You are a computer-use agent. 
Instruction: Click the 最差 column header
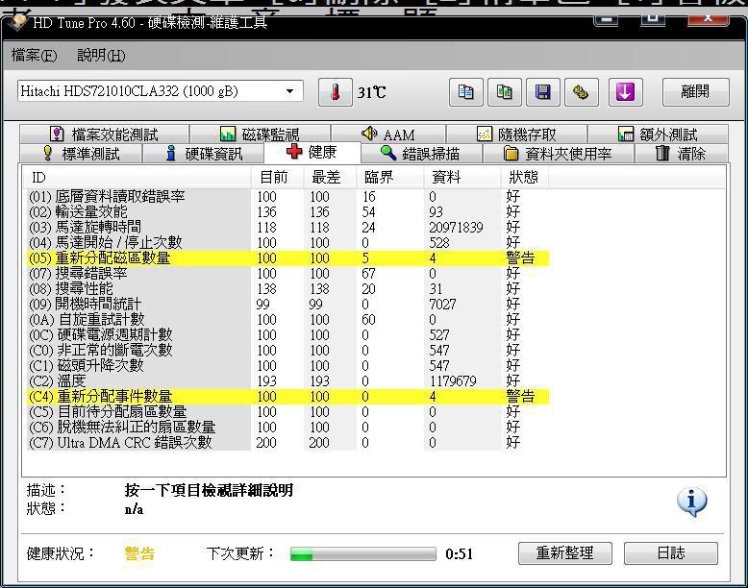coord(330,178)
